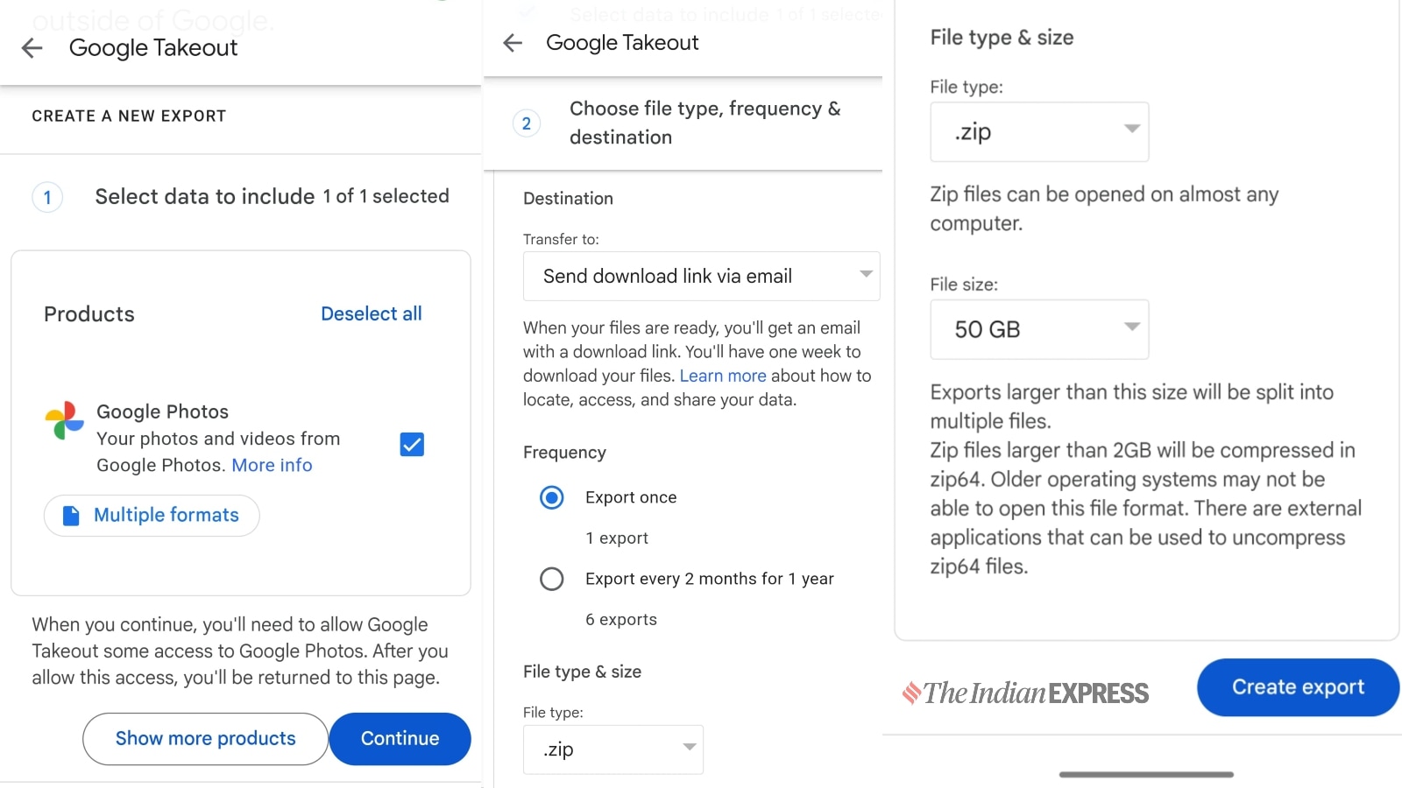1402x788 pixels.
Task: Select Export once radio button
Action: (552, 497)
